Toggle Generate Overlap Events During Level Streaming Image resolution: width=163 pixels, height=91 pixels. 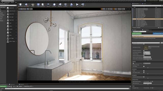point(144,56)
